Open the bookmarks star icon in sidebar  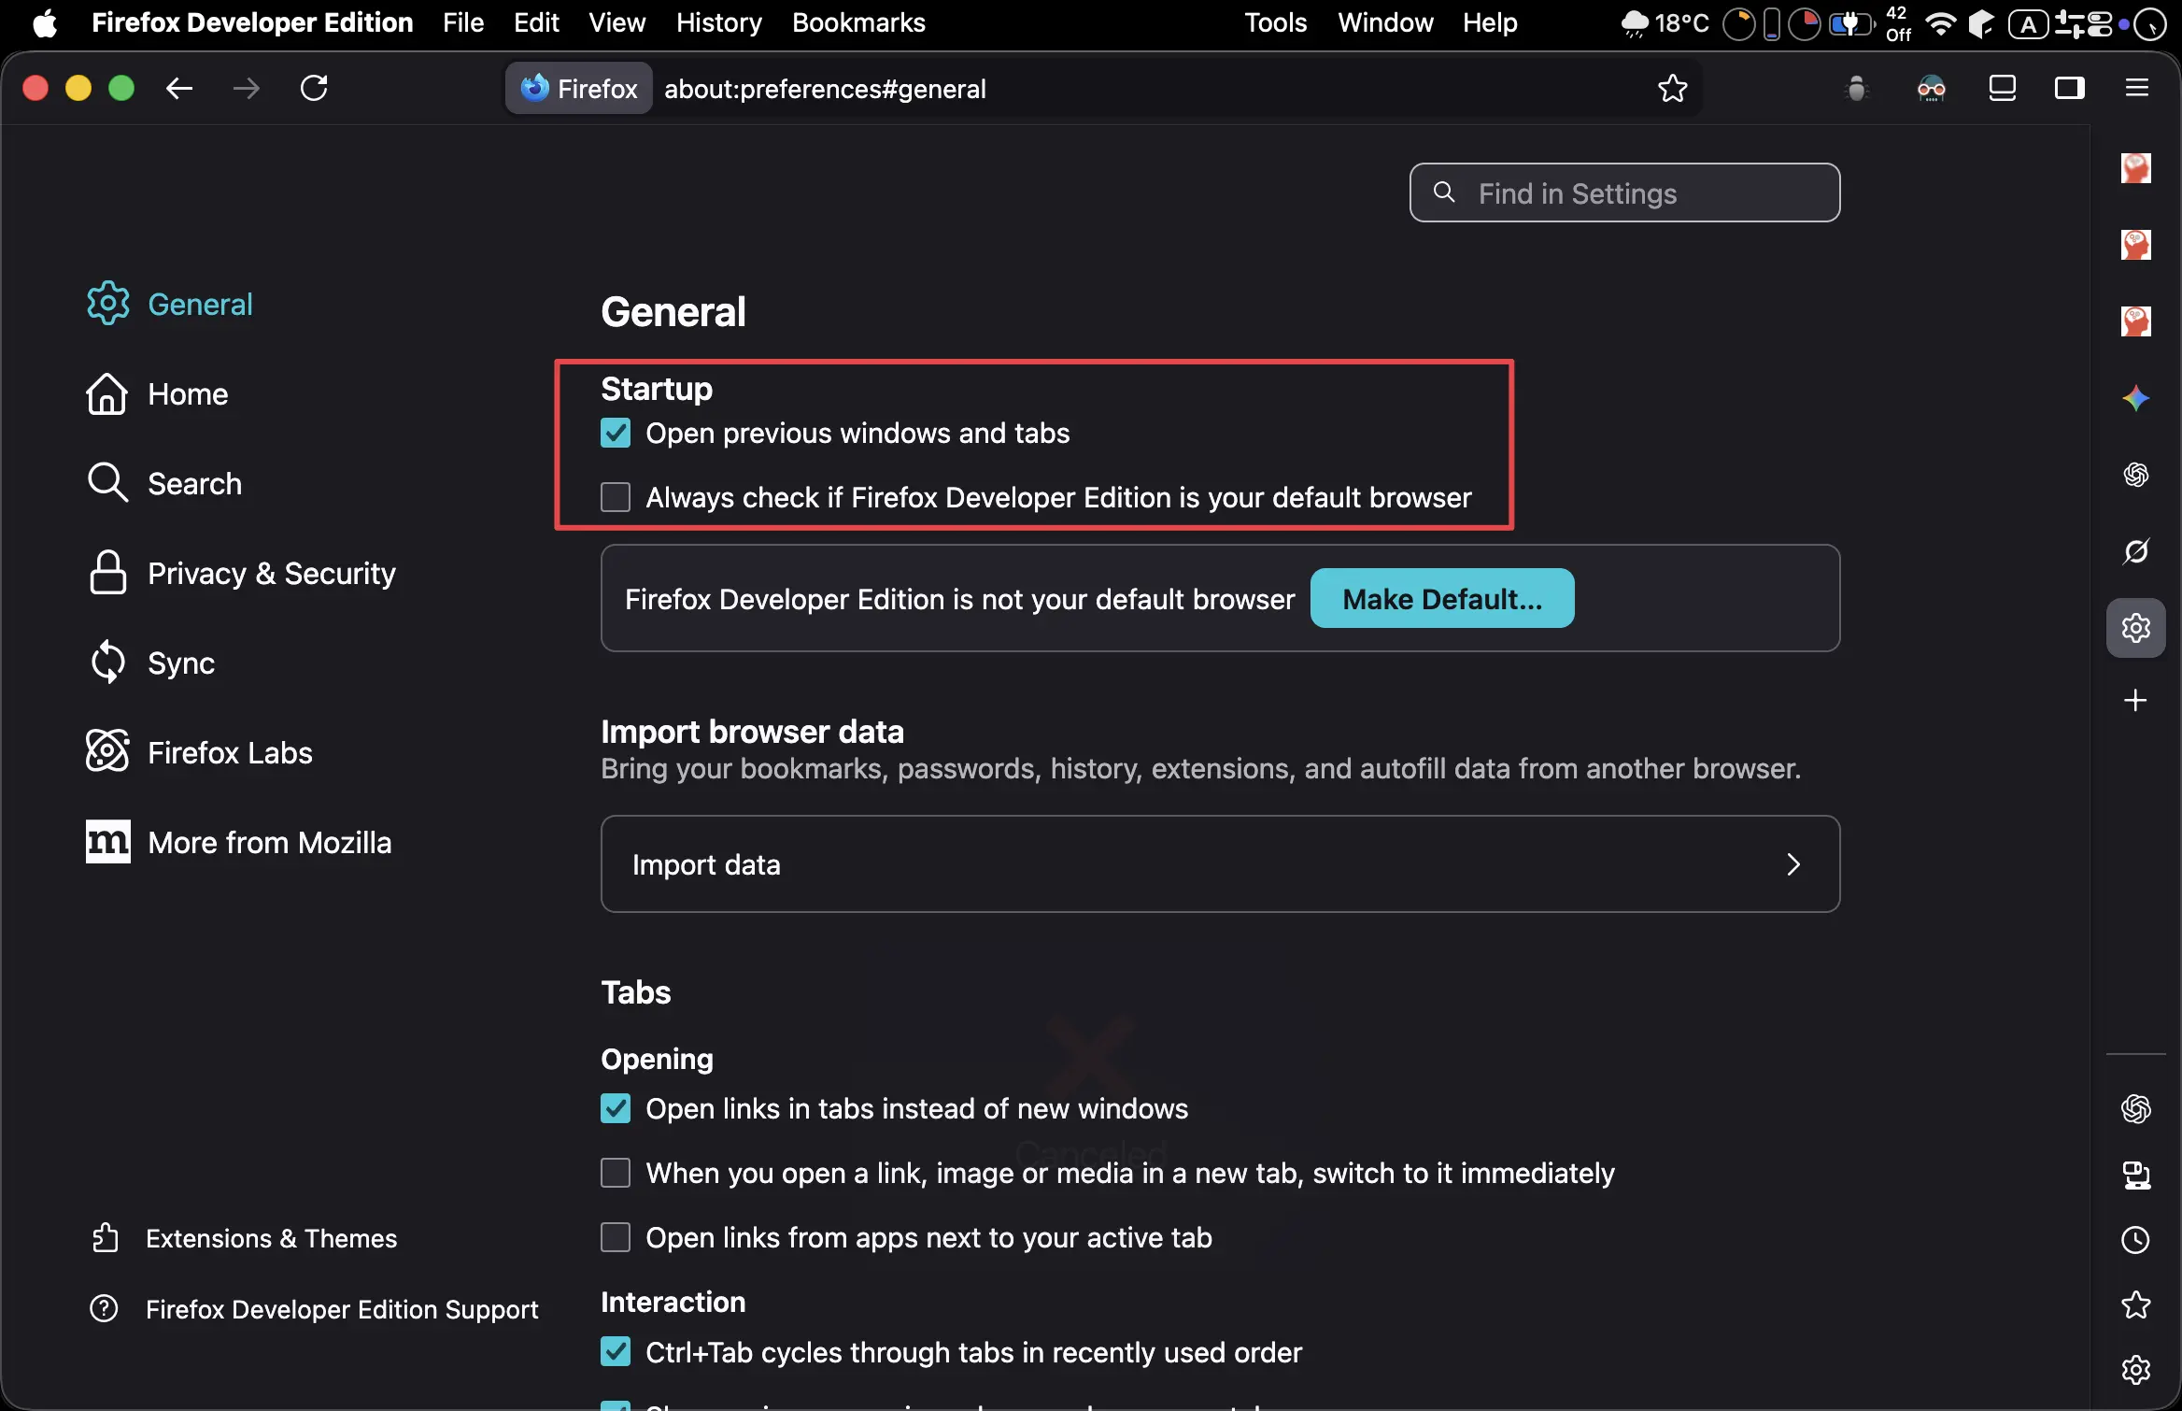(x=2135, y=1305)
